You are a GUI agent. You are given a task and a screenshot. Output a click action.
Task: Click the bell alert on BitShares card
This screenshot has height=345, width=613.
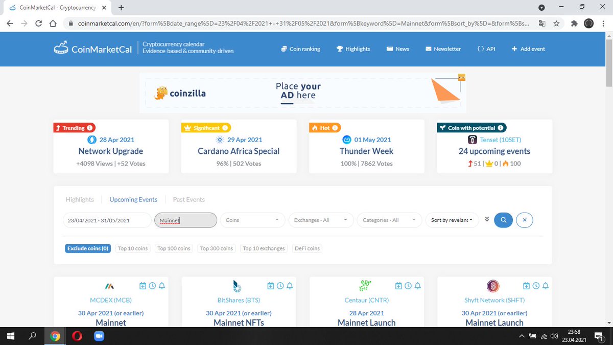click(290, 286)
